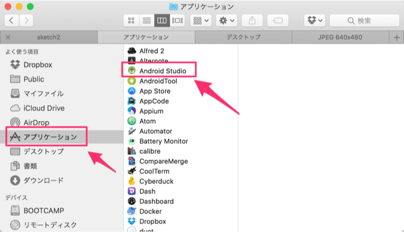Image resolution: width=404 pixels, height=232 pixels.
Task: Open the arrange items dropdown
Action: (201, 20)
